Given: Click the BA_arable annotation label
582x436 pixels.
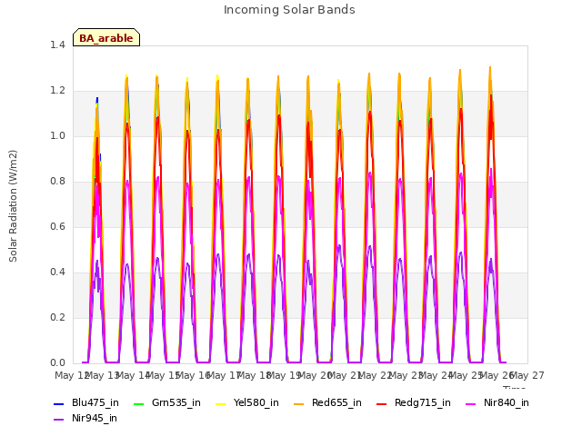Looking at the screenshot, I should click(x=106, y=38).
